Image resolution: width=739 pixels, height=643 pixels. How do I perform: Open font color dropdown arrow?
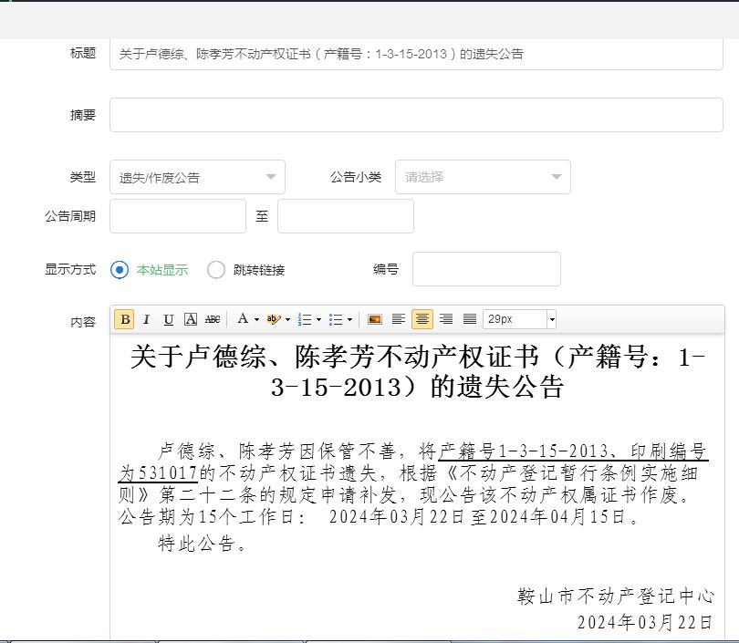257,319
